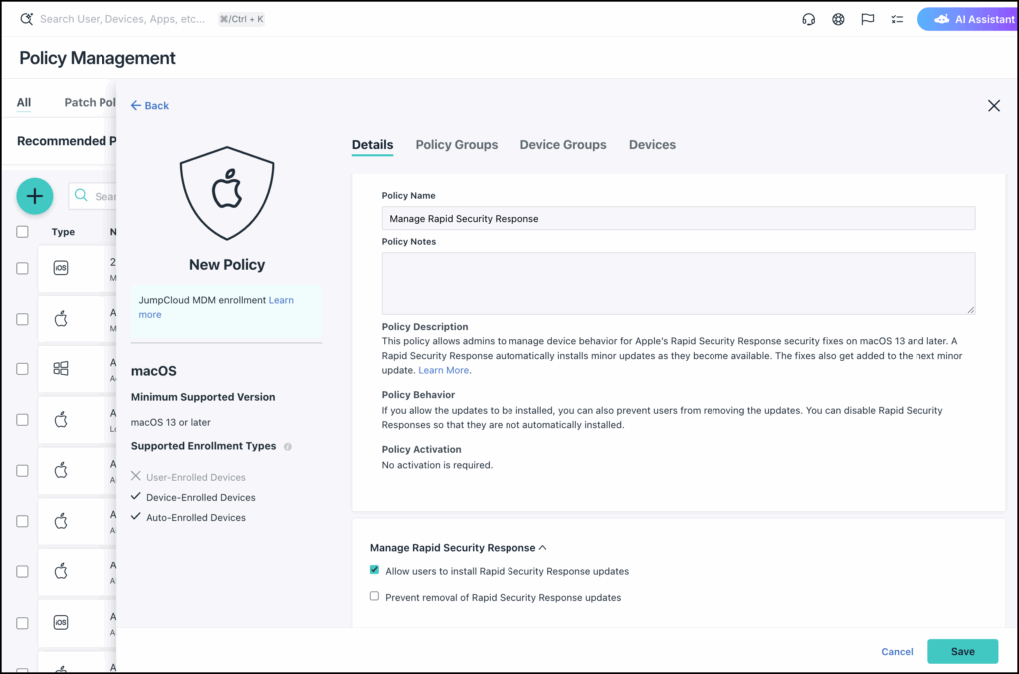Save the new policy
1019x674 pixels.
(962, 651)
